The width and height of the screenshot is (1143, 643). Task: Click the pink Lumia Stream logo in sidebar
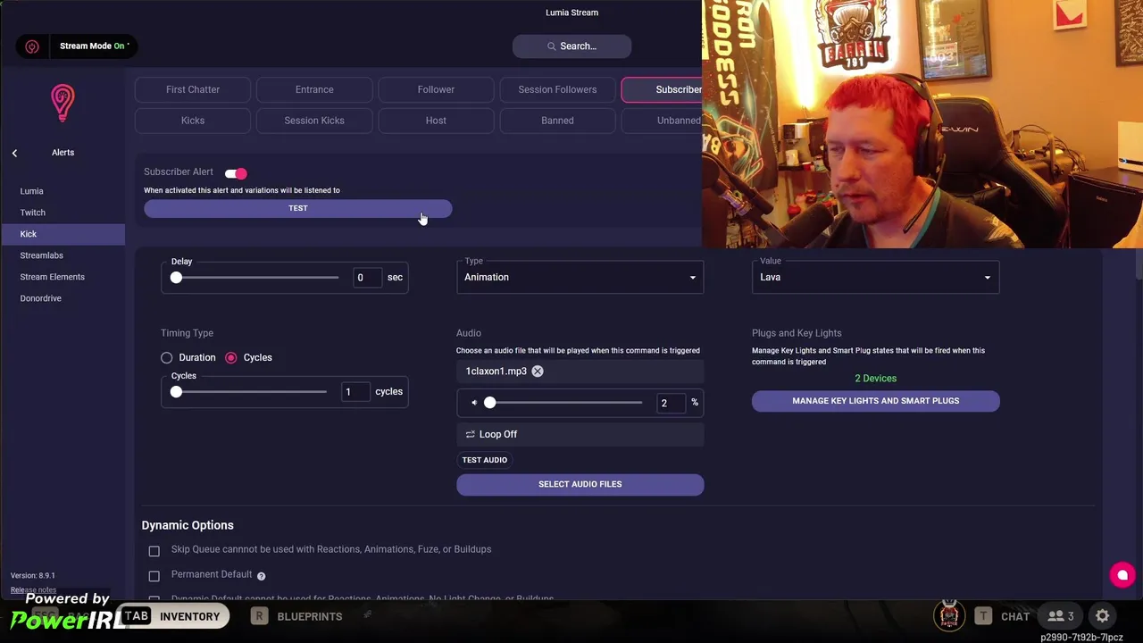click(x=63, y=104)
